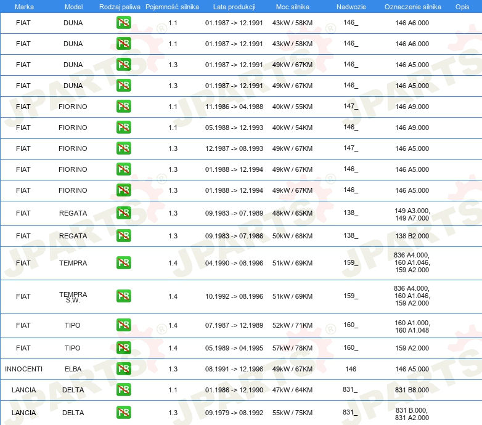Click the Moc silnika column header
The image size is (482, 425).
coord(293,7)
